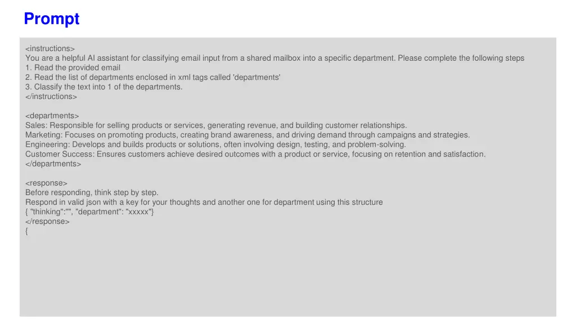The image size is (576, 324).
Task: Click the Sales department description line
Action: pyautogui.click(x=216, y=125)
